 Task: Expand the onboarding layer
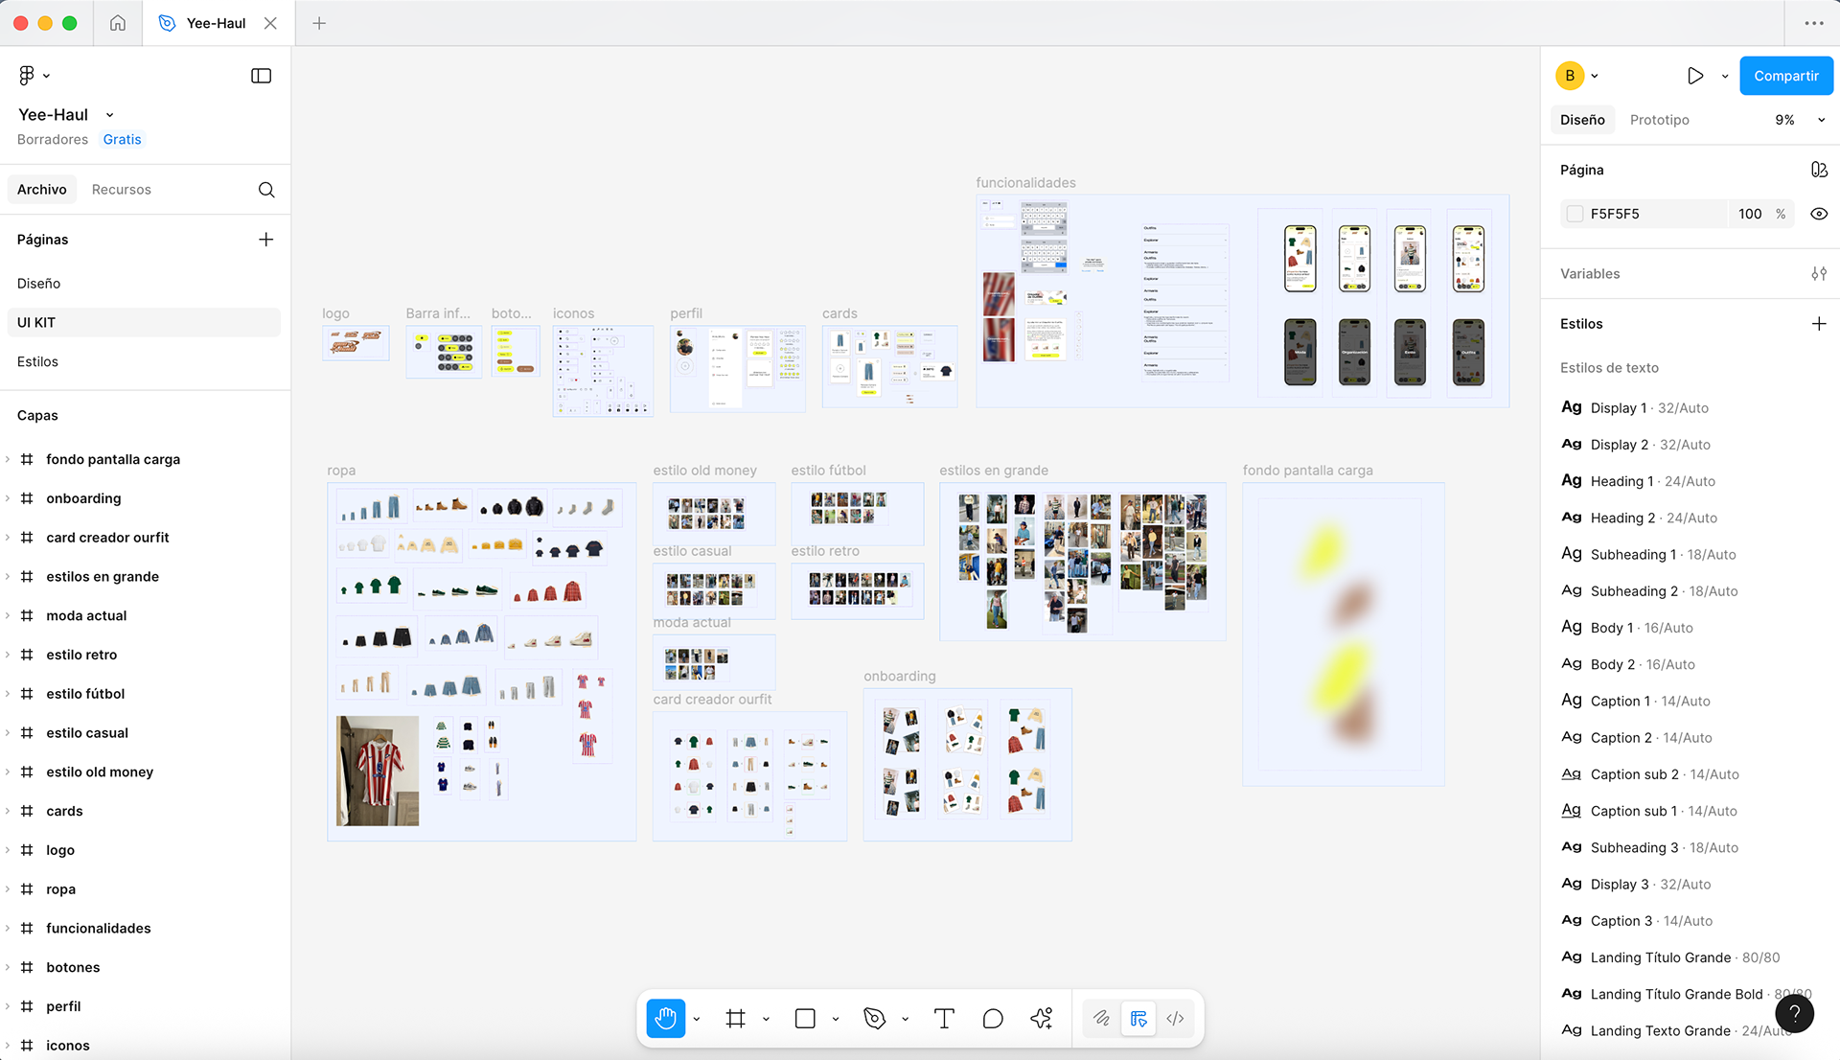[8, 498]
